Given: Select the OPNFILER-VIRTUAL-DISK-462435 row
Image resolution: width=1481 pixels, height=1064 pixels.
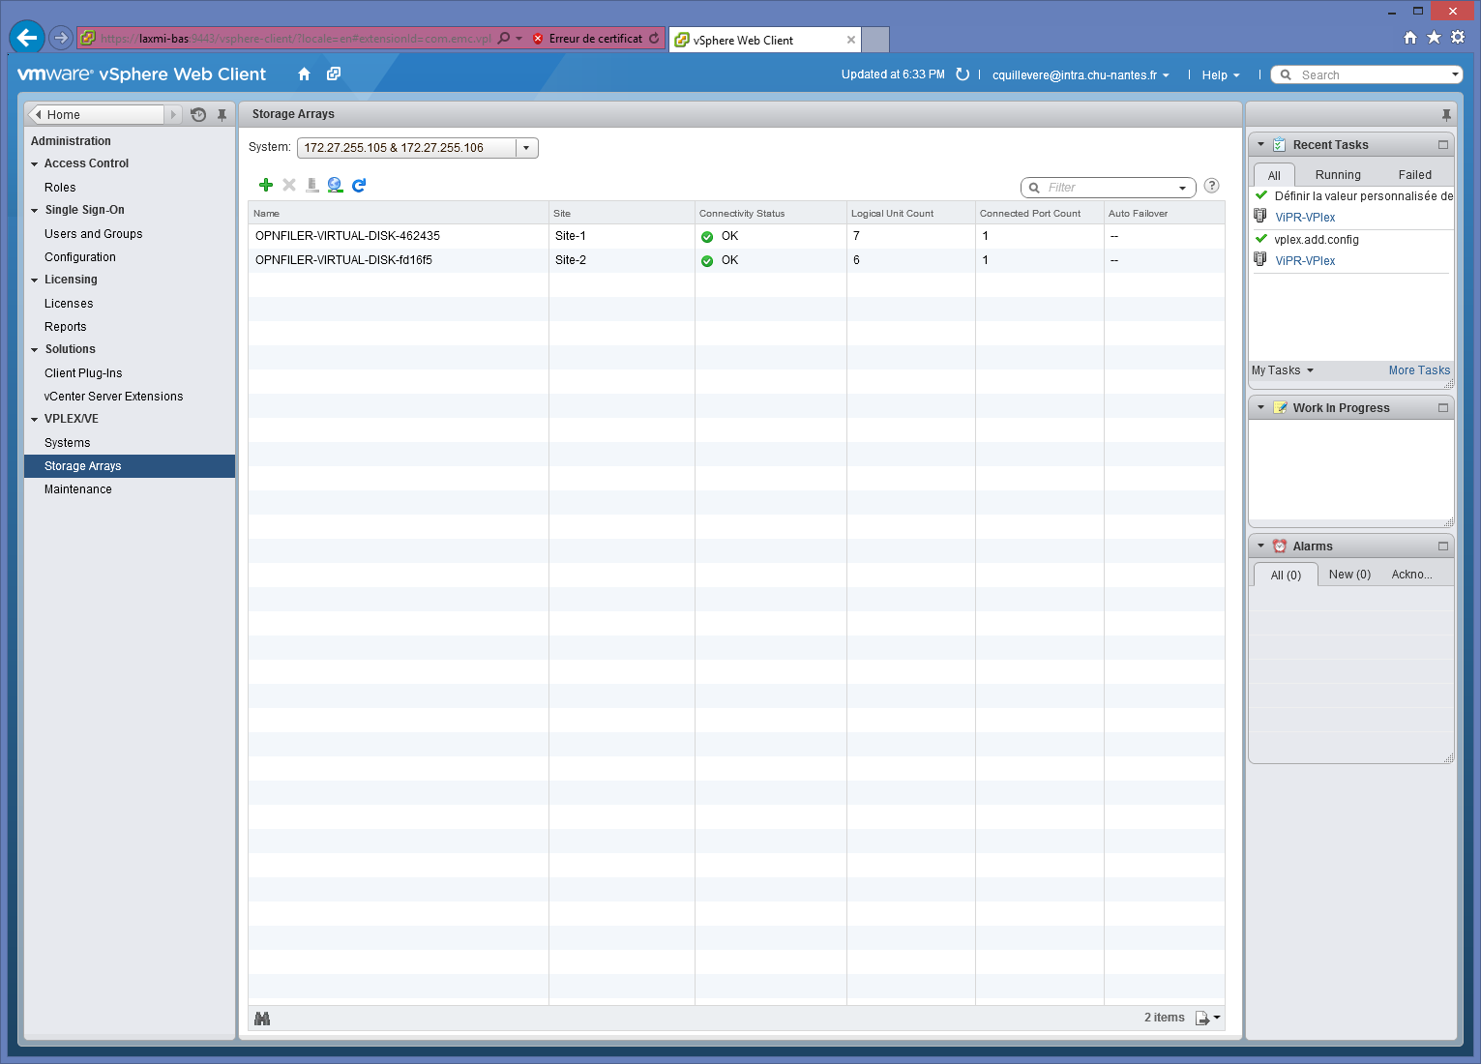Looking at the screenshot, I should pyautogui.click(x=736, y=236).
